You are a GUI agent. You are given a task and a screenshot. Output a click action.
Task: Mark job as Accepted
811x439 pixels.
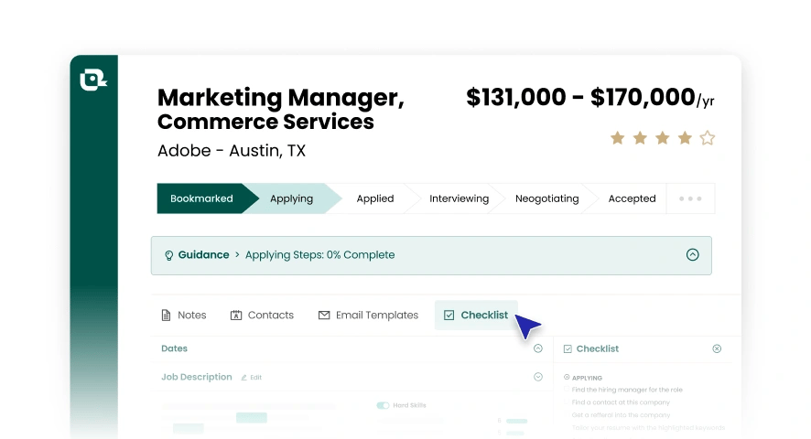[632, 198]
